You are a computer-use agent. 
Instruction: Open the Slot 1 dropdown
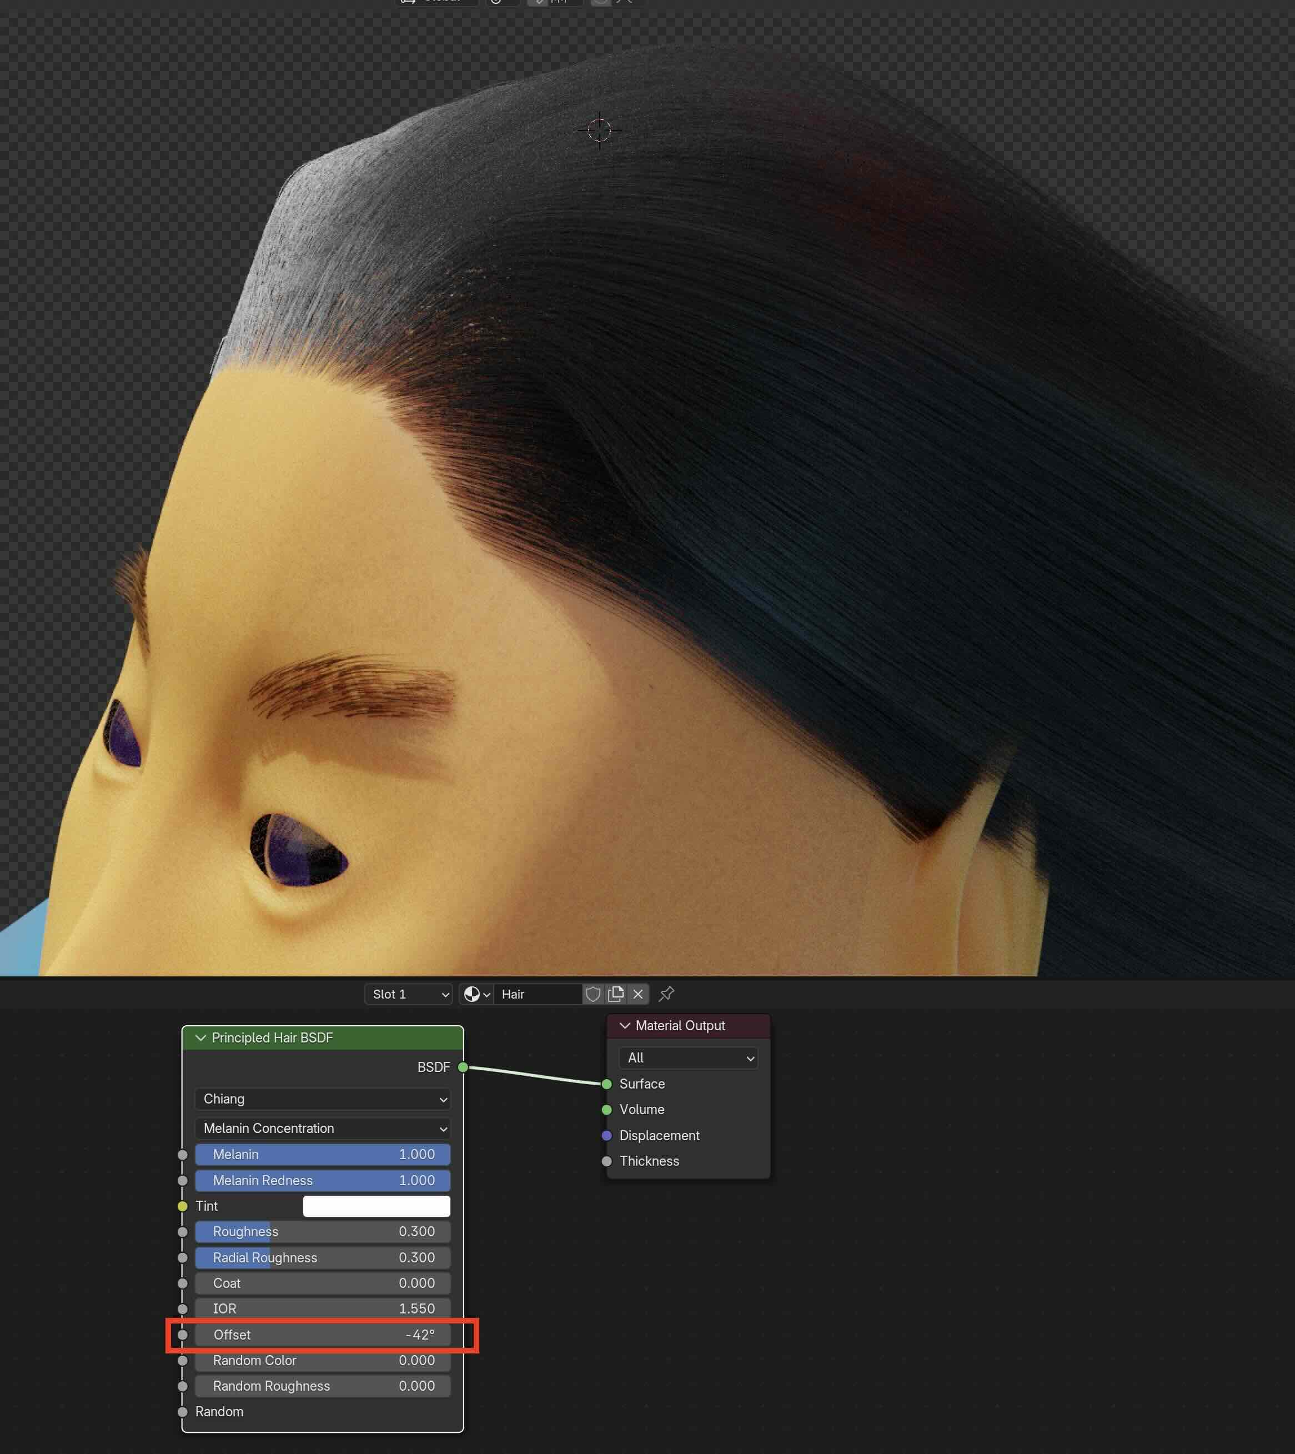[408, 994]
